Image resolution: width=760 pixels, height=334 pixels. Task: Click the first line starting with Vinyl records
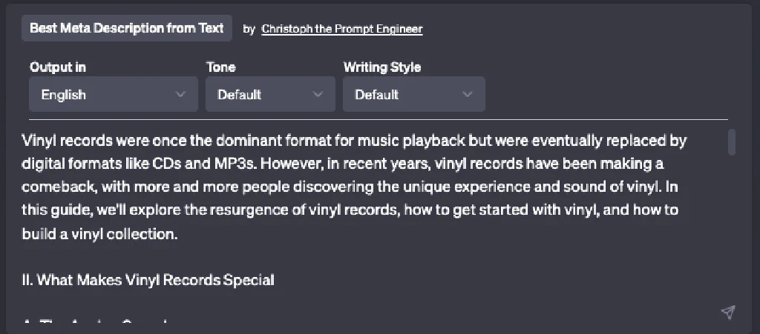pos(354,141)
